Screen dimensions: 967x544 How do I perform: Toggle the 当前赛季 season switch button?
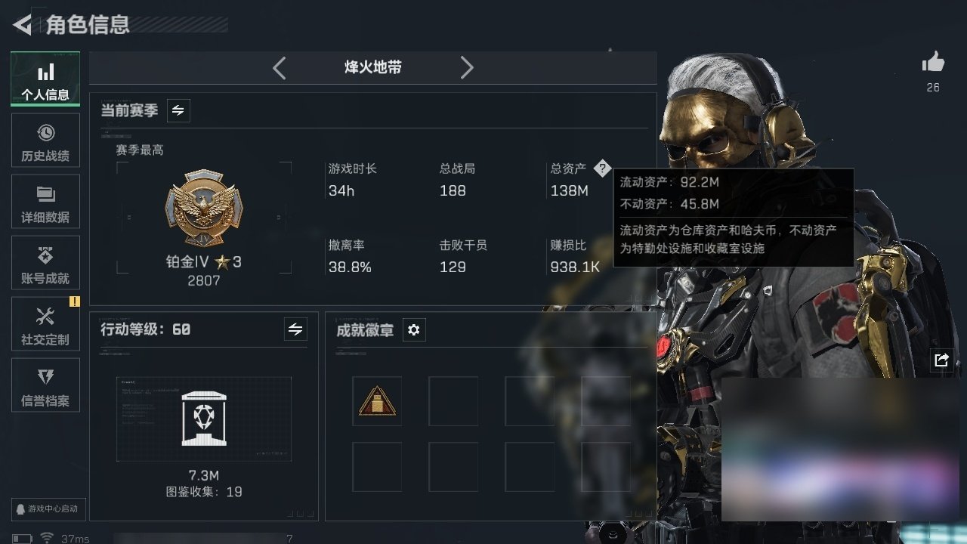click(x=178, y=110)
